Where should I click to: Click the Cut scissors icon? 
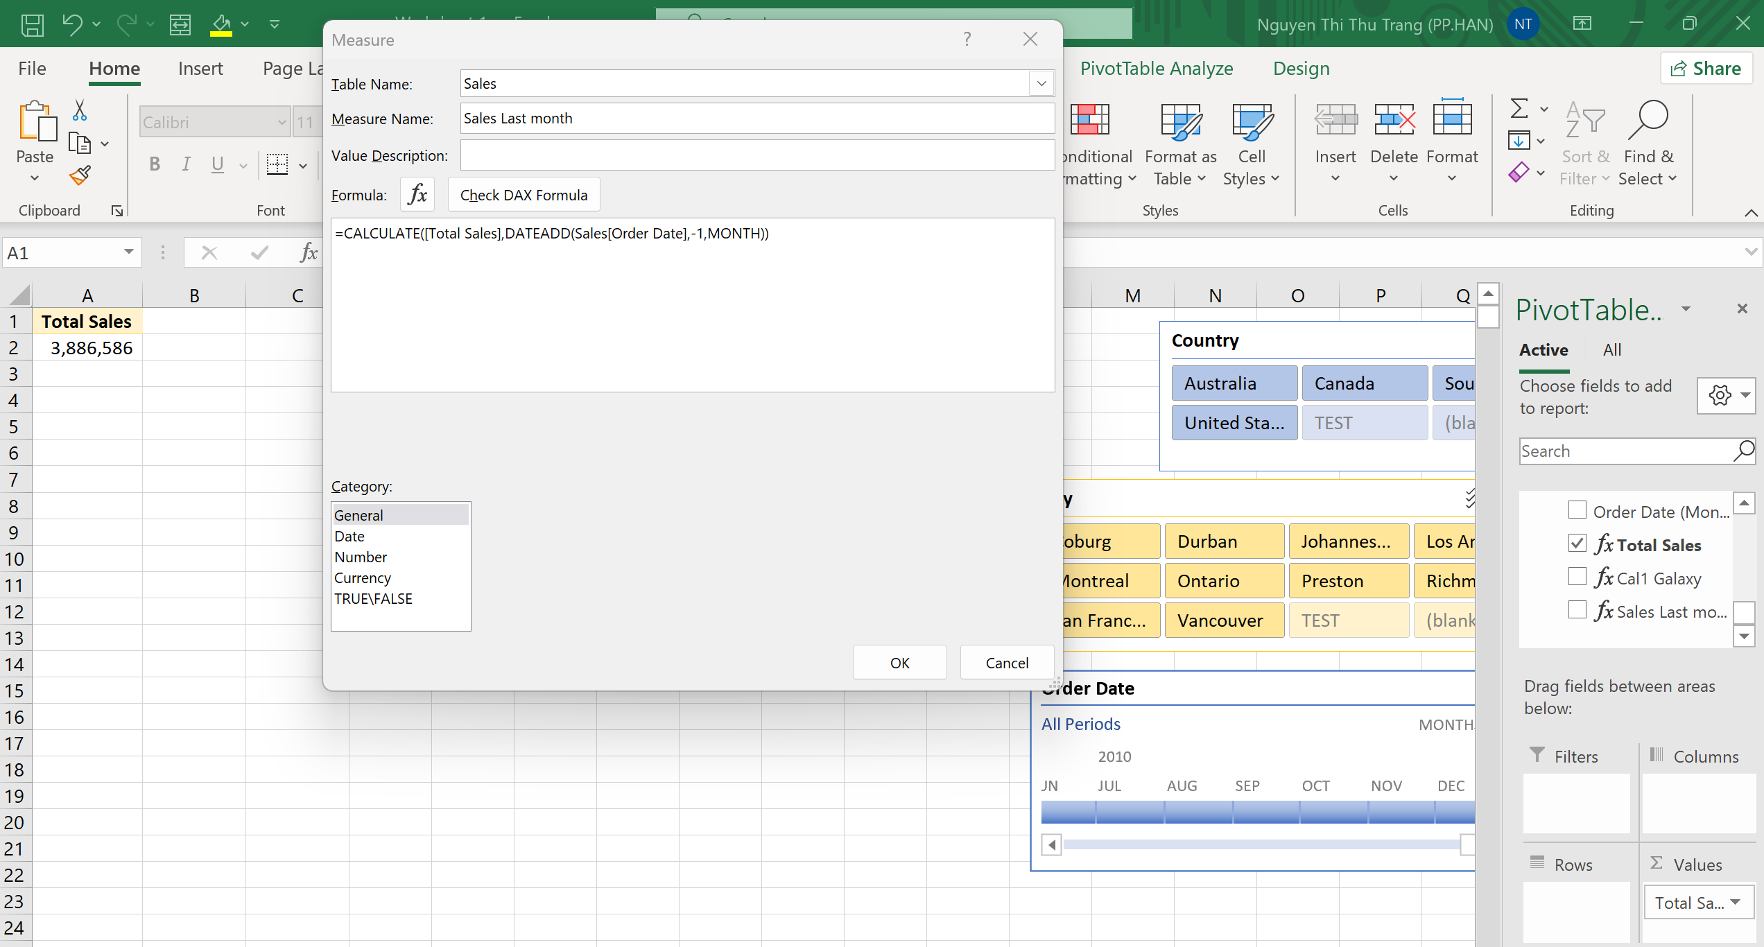80,110
